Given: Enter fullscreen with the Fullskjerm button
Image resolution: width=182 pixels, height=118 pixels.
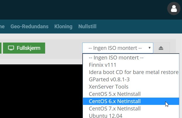Looking at the screenshot, I should 24,48.
